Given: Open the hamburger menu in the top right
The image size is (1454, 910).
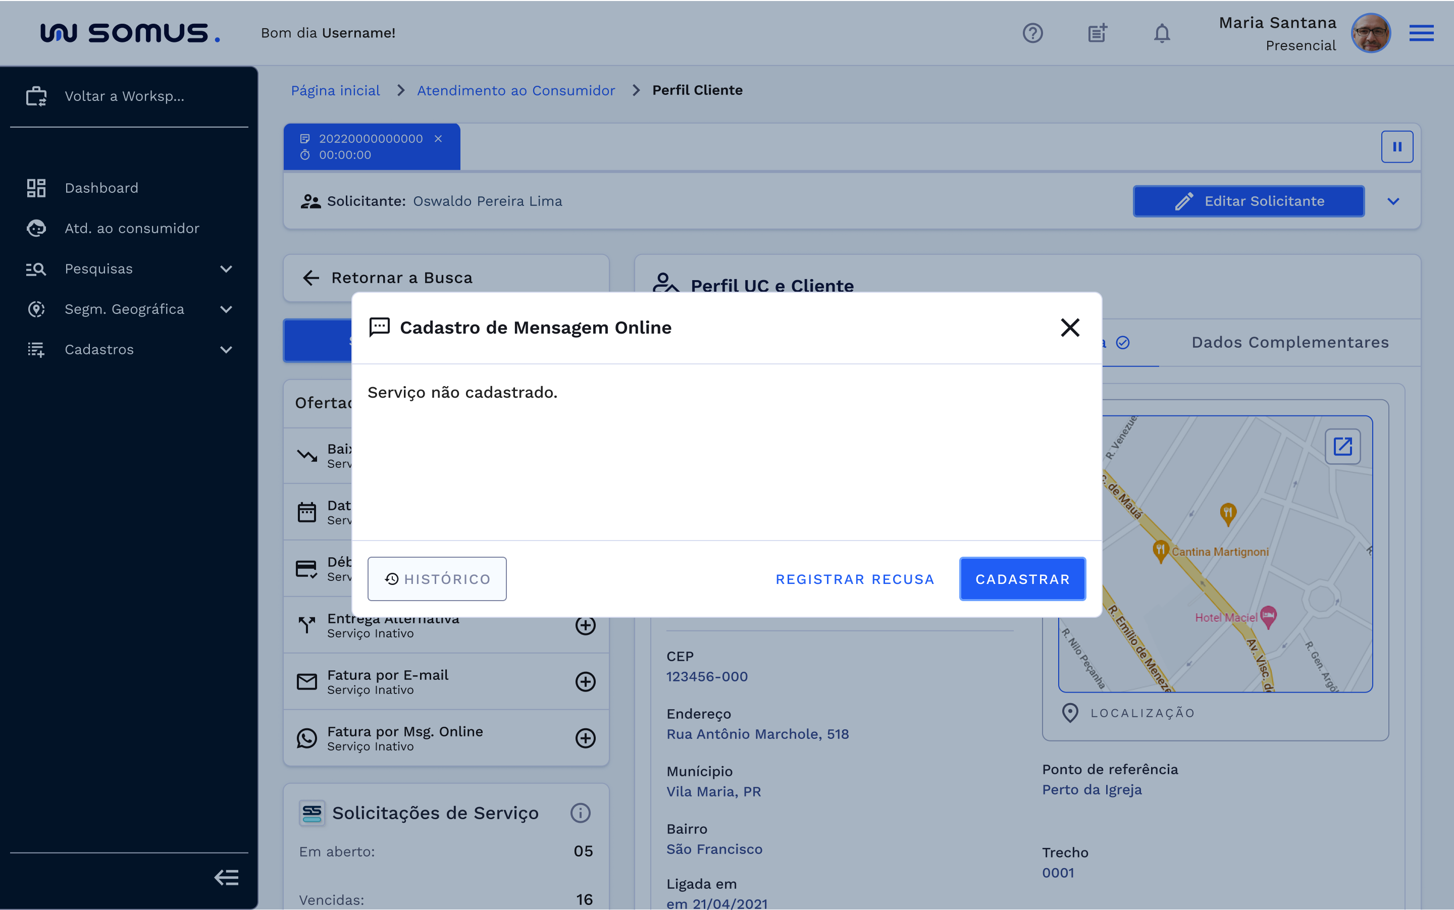Looking at the screenshot, I should pyautogui.click(x=1422, y=33).
